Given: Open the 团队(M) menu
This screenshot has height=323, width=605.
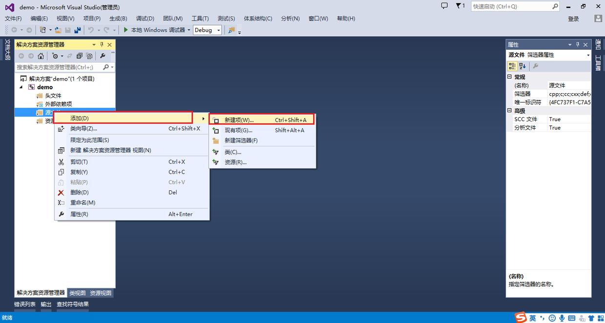Looking at the screenshot, I should tap(173, 19).
